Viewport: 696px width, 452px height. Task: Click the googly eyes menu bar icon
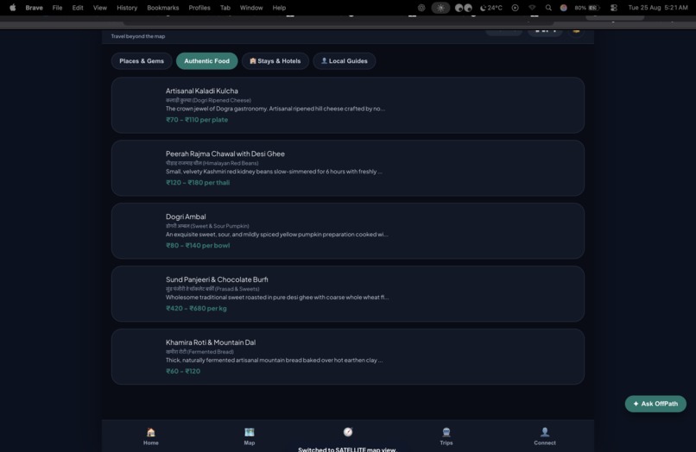coord(464,8)
